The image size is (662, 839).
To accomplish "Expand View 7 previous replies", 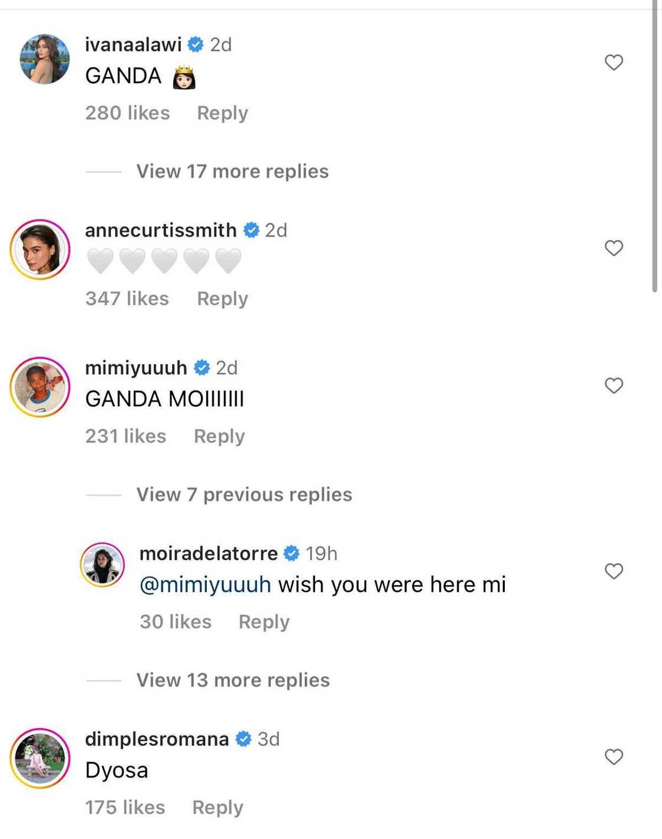I will pyautogui.click(x=244, y=494).
